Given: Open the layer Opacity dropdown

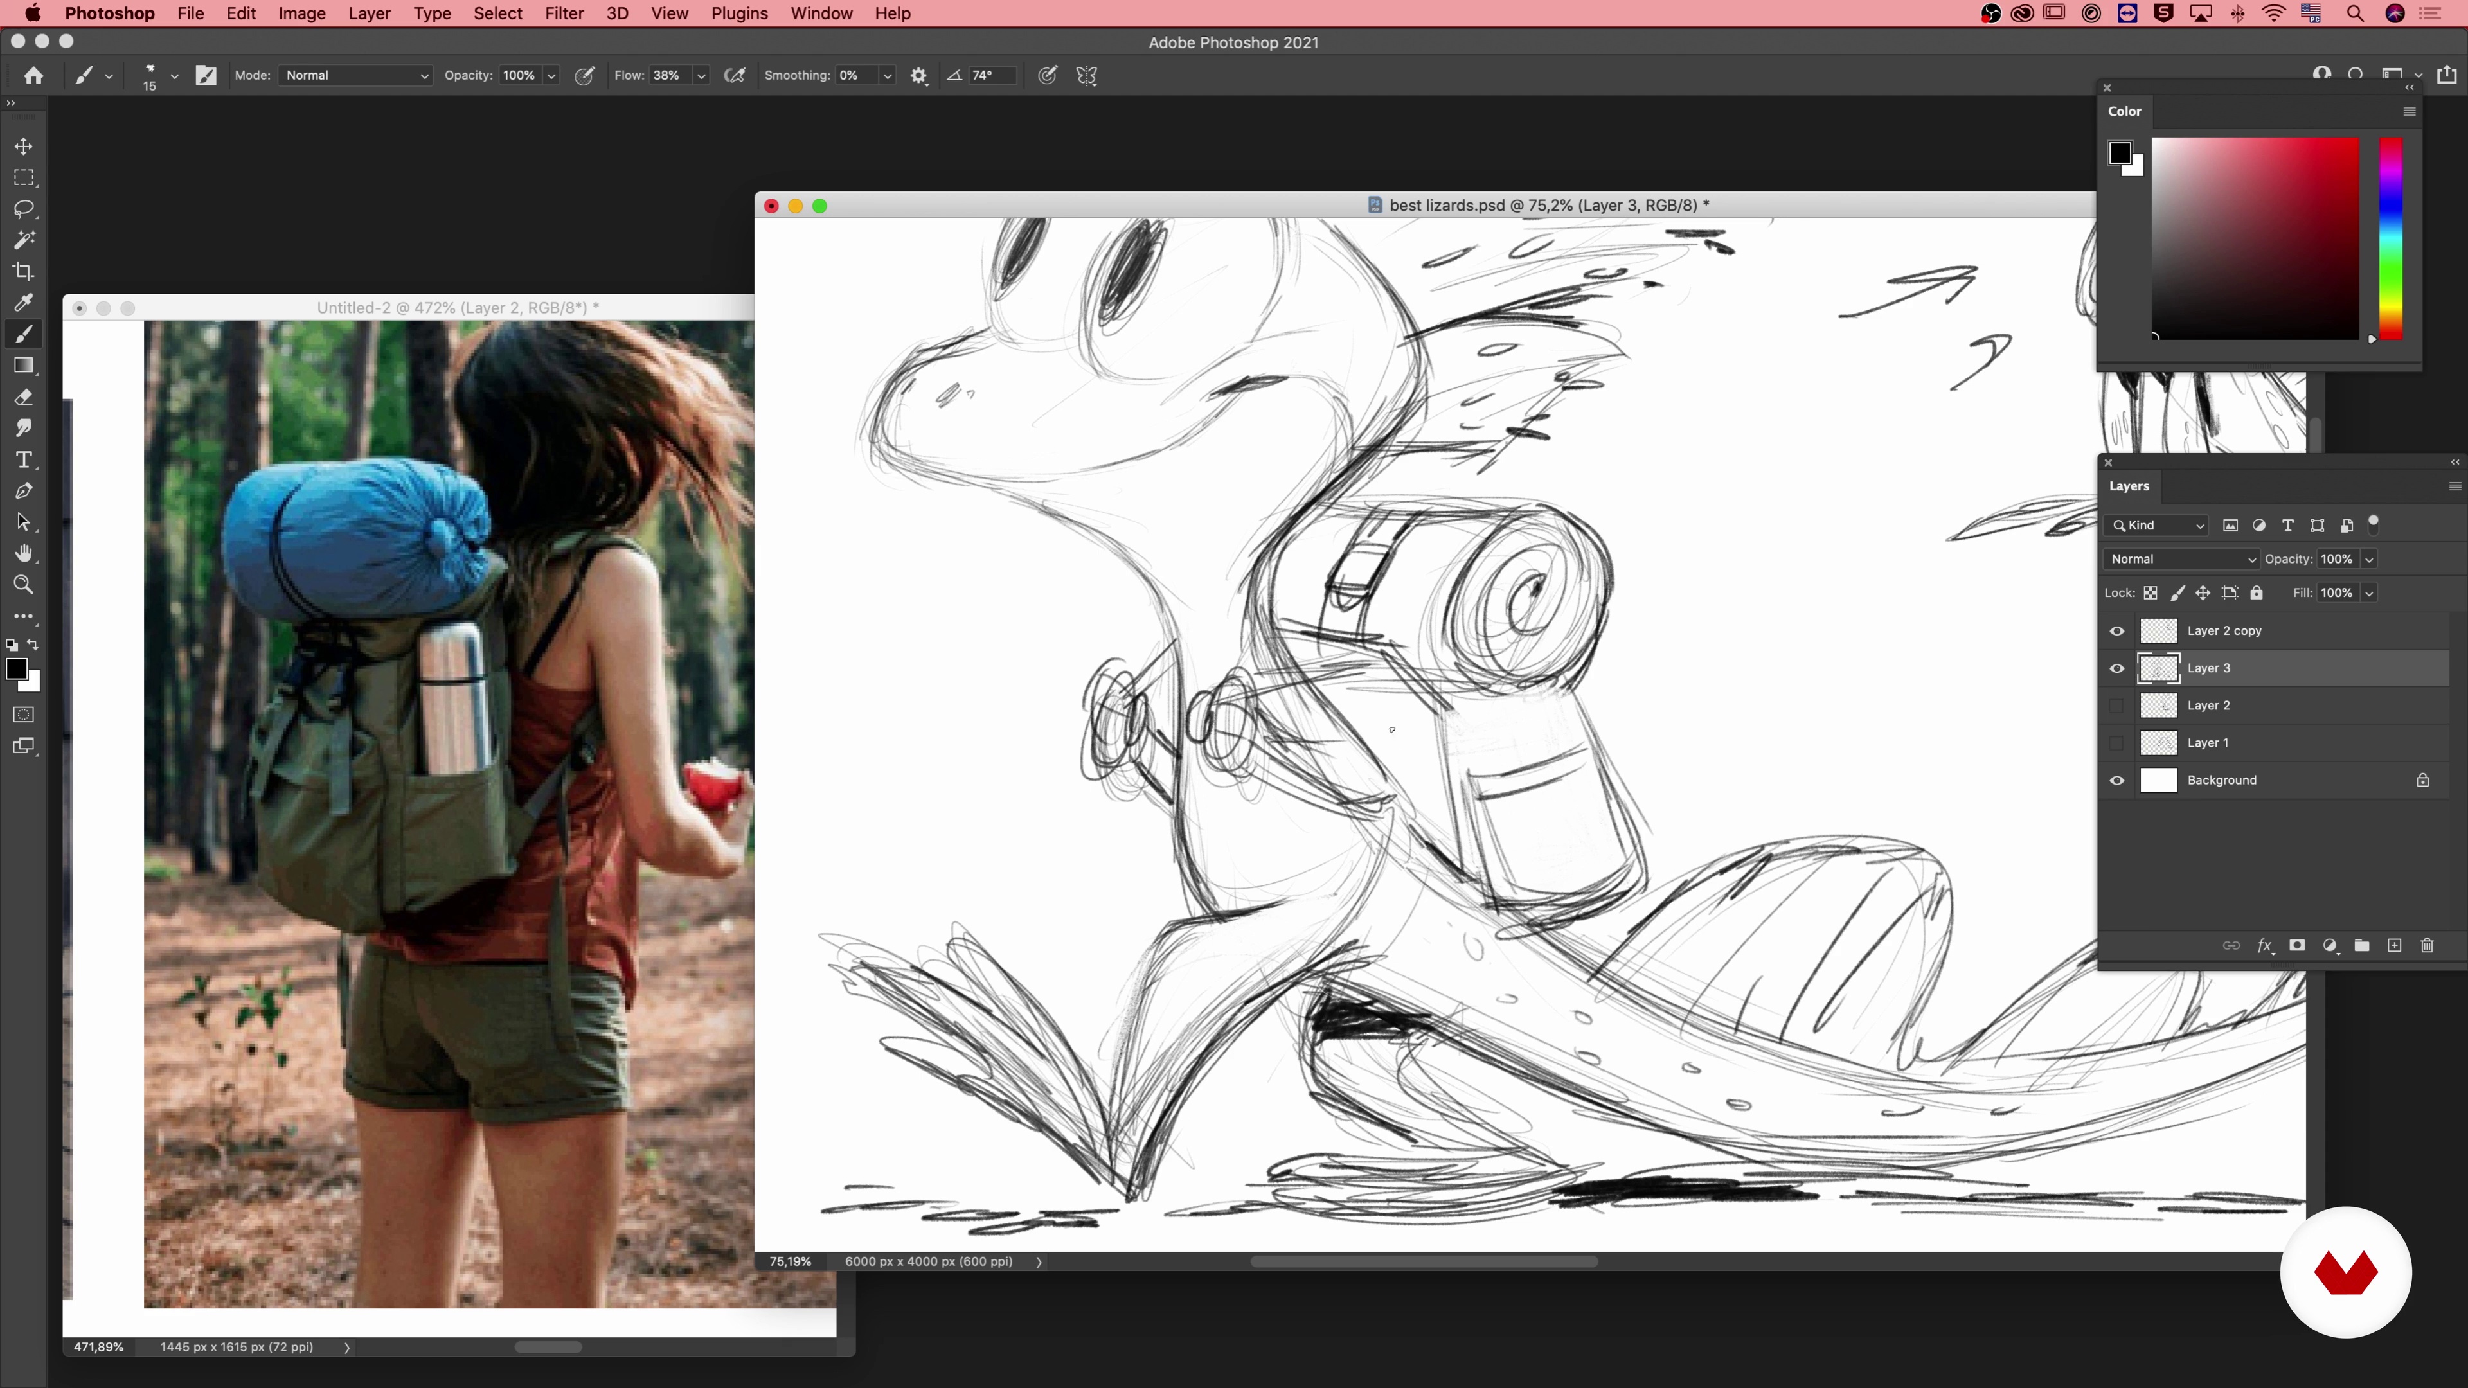Looking at the screenshot, I should pos(2369,558).
